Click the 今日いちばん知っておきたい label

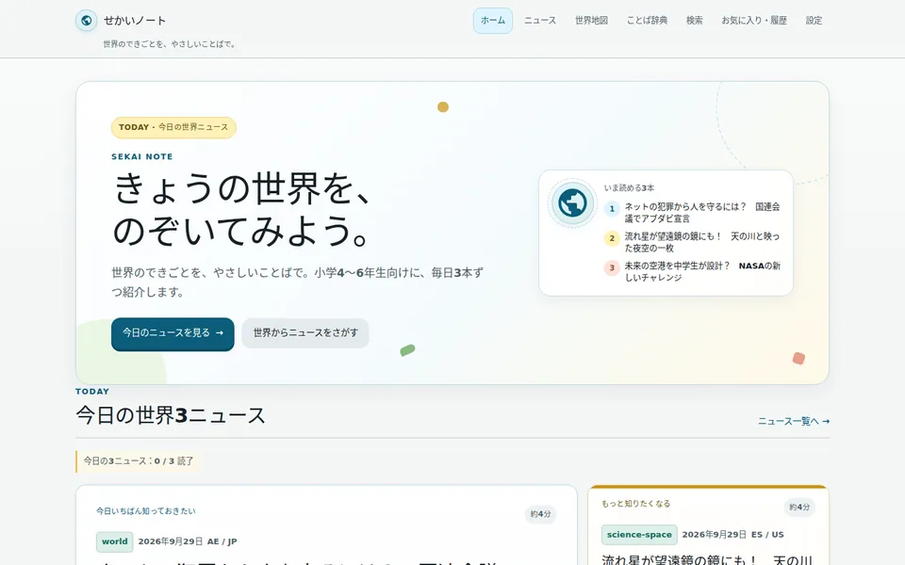[146, 510]
